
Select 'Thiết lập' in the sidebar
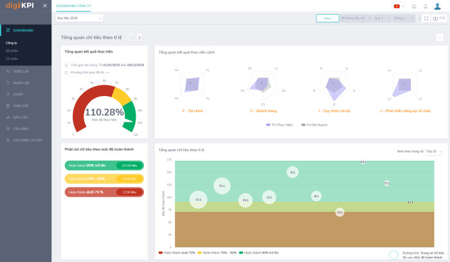(21, 71)
